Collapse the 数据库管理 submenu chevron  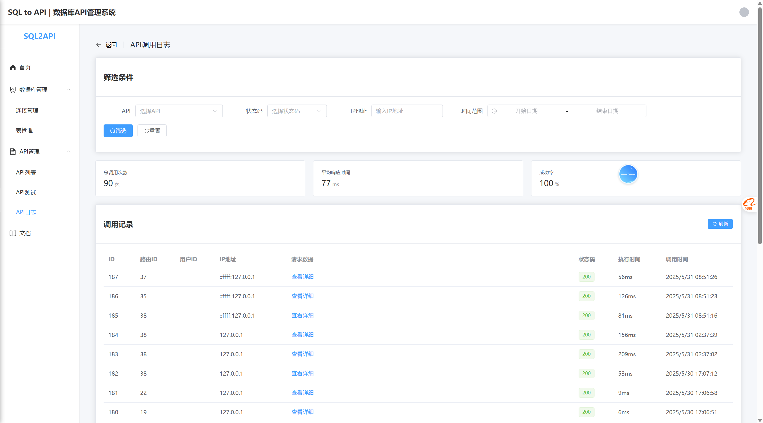pyautogui.click(x=69, y=90)
